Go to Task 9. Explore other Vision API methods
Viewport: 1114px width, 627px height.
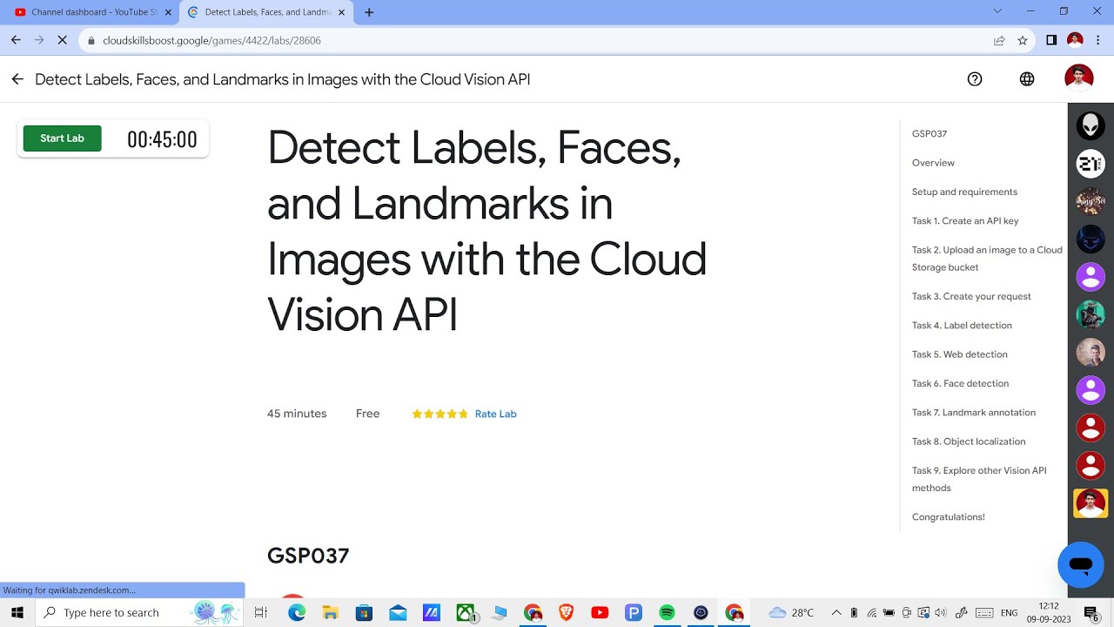point(979,479)
